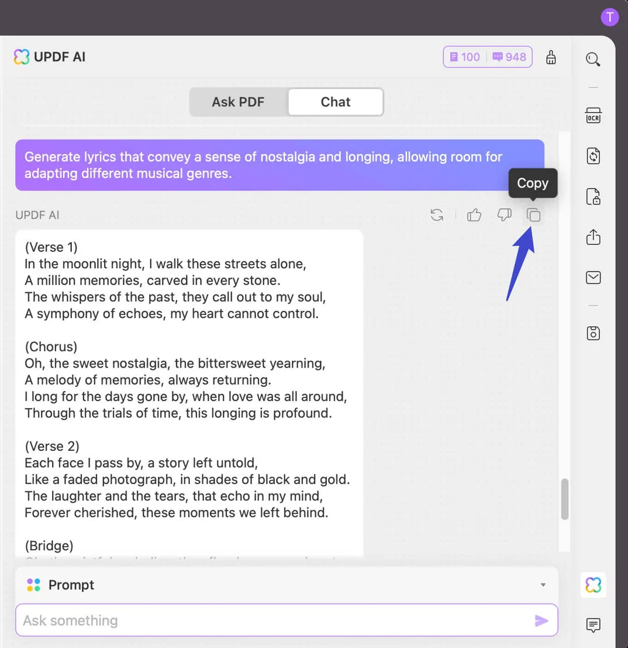Regenerate the AI response
628x648 pixels.
(x=437, y=215)
